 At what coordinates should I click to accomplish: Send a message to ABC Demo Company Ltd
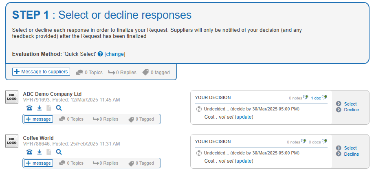coord(38,119)
